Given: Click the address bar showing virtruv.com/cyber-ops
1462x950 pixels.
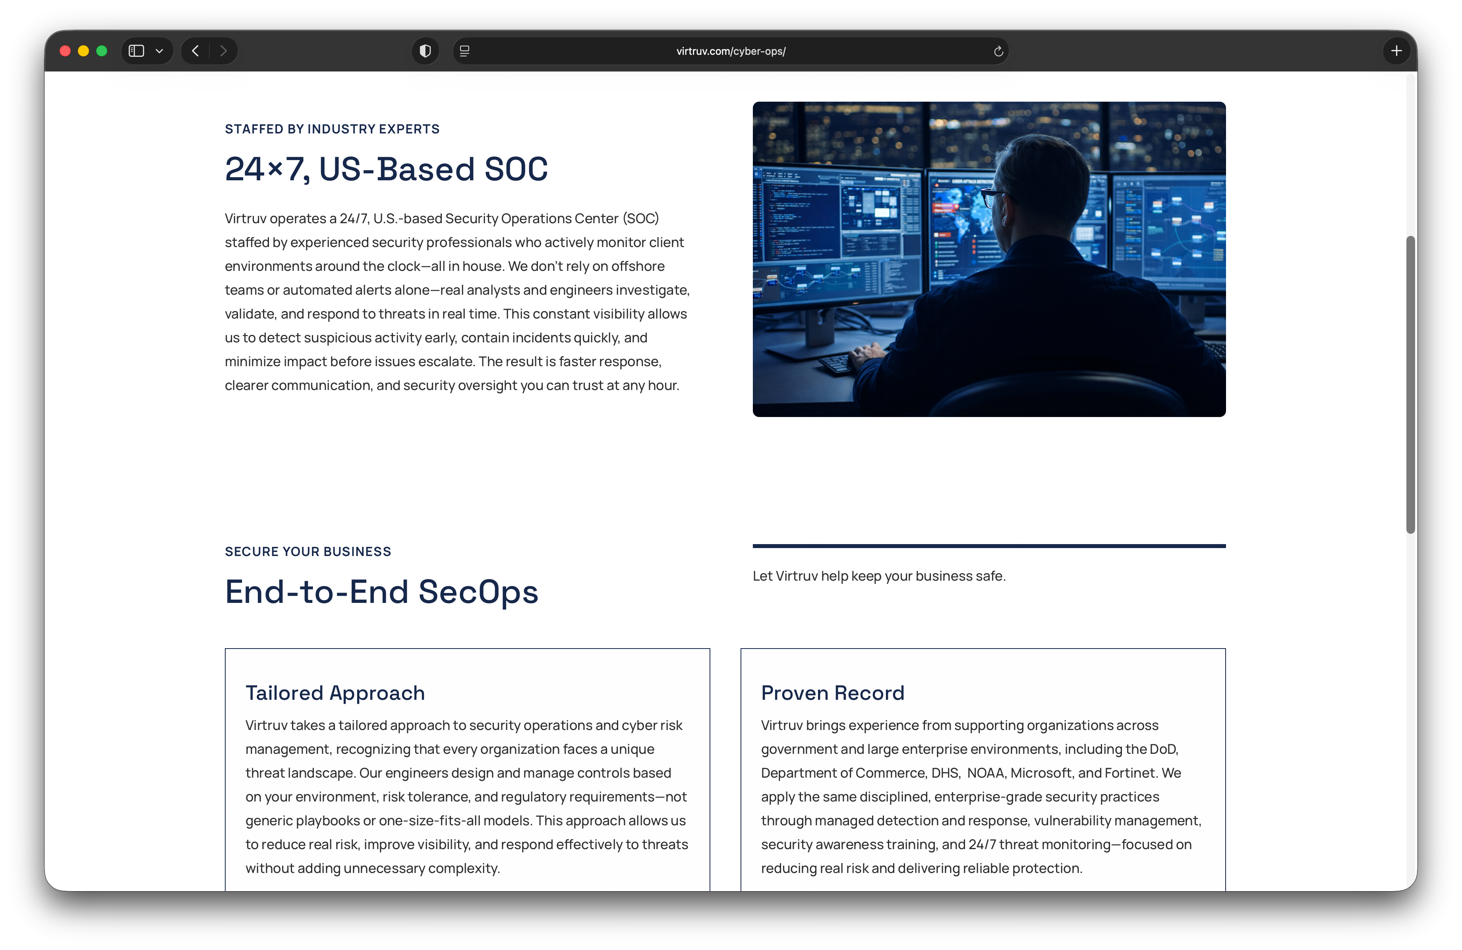Looking at the screenshot, I should pyautogui.click(x=730, y=51).
